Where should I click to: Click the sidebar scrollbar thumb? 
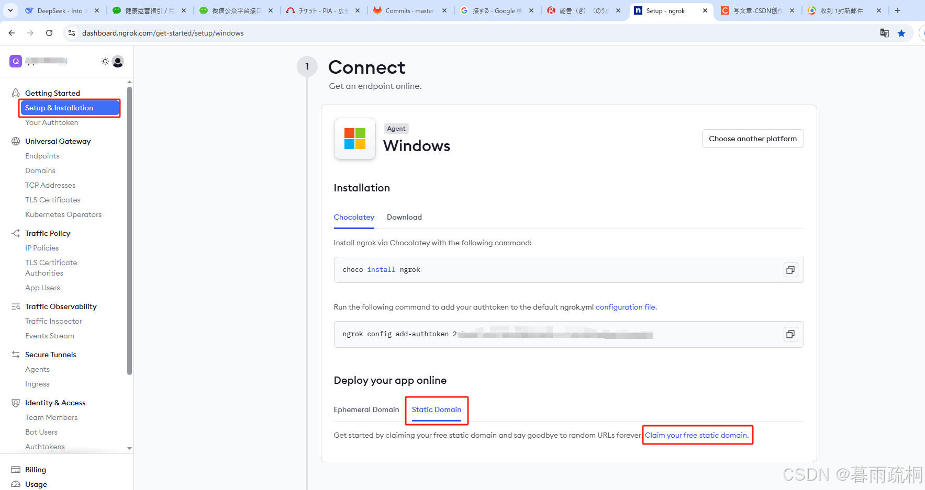[x=129, y=231]
